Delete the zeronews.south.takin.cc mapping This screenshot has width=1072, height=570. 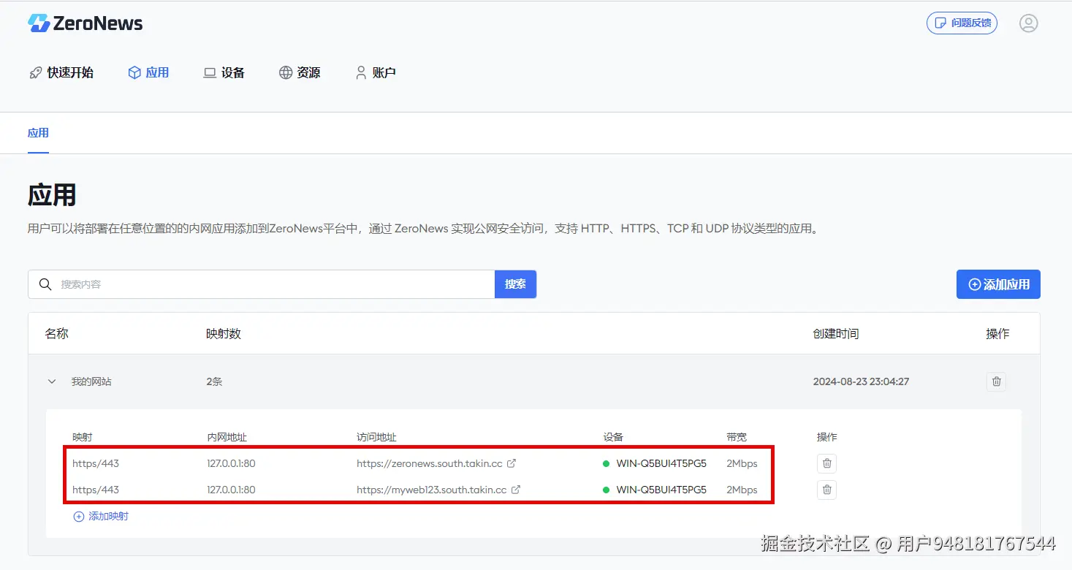coord(826,463)
